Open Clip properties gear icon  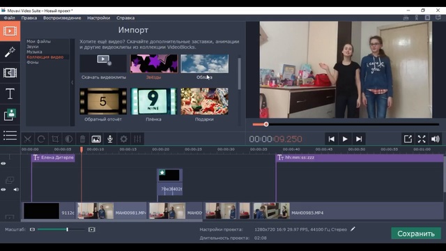coord(124,139)
